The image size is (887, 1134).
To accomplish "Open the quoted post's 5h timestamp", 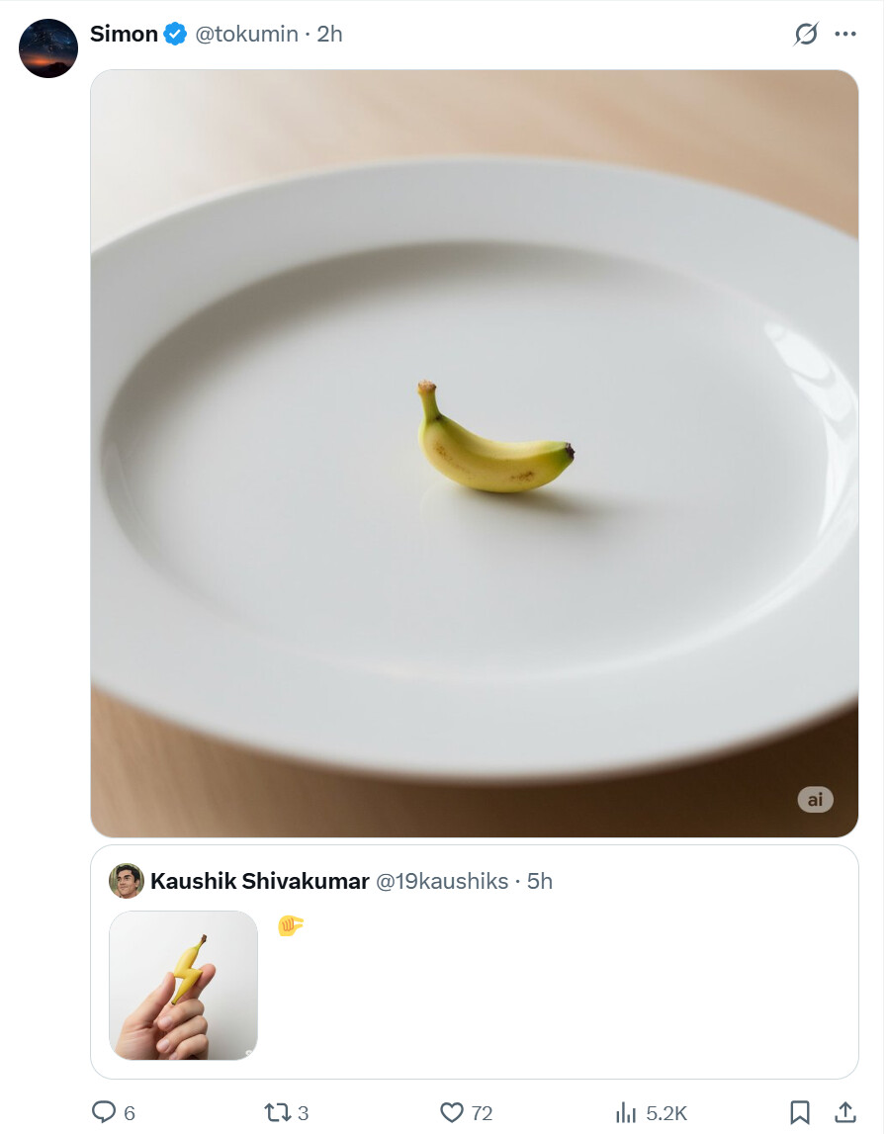I will 540,881.
